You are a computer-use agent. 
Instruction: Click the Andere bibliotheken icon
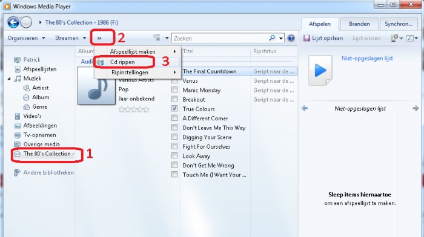pos(17,173)
